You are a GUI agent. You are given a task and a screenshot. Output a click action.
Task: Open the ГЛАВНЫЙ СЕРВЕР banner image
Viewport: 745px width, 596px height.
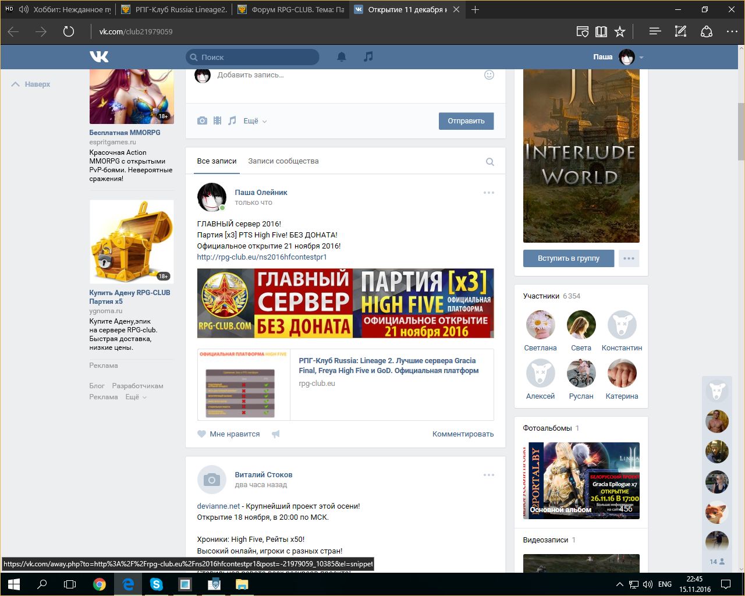pos(345,303)
